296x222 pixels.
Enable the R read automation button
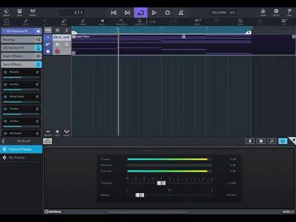pyautogui.click(x=250, y=141)
